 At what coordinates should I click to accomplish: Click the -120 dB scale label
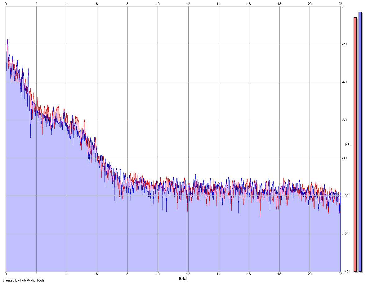click(x=345, y=234)
